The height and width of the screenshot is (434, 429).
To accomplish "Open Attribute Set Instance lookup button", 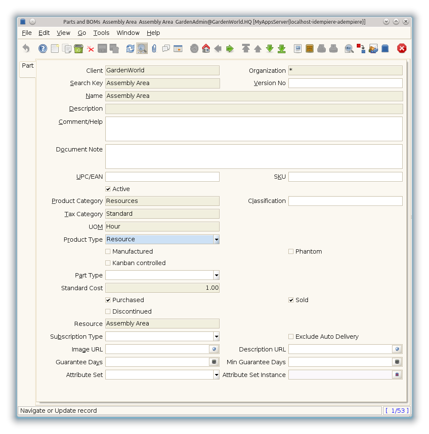I will pos(397,375).
